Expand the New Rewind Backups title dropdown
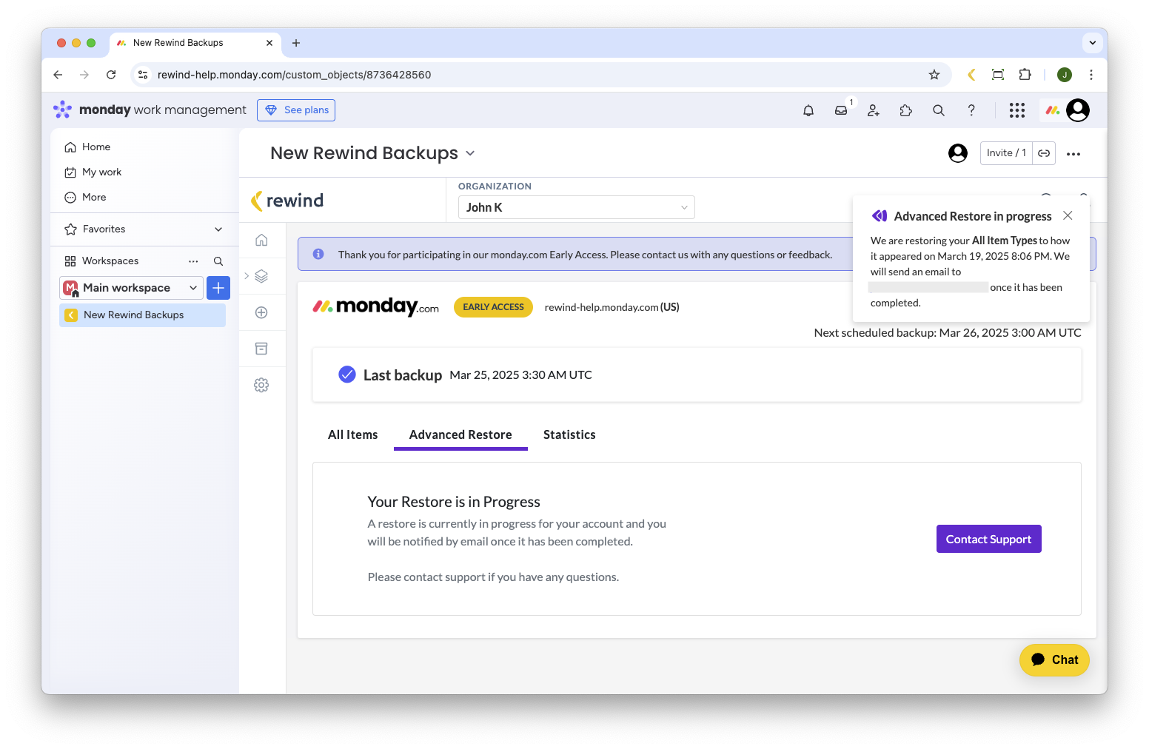The image size is (1149, 749). point(470,153)
